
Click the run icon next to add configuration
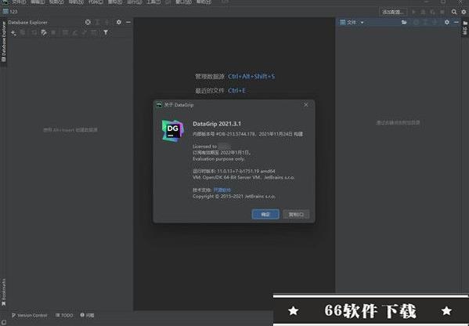pos(414,12)
